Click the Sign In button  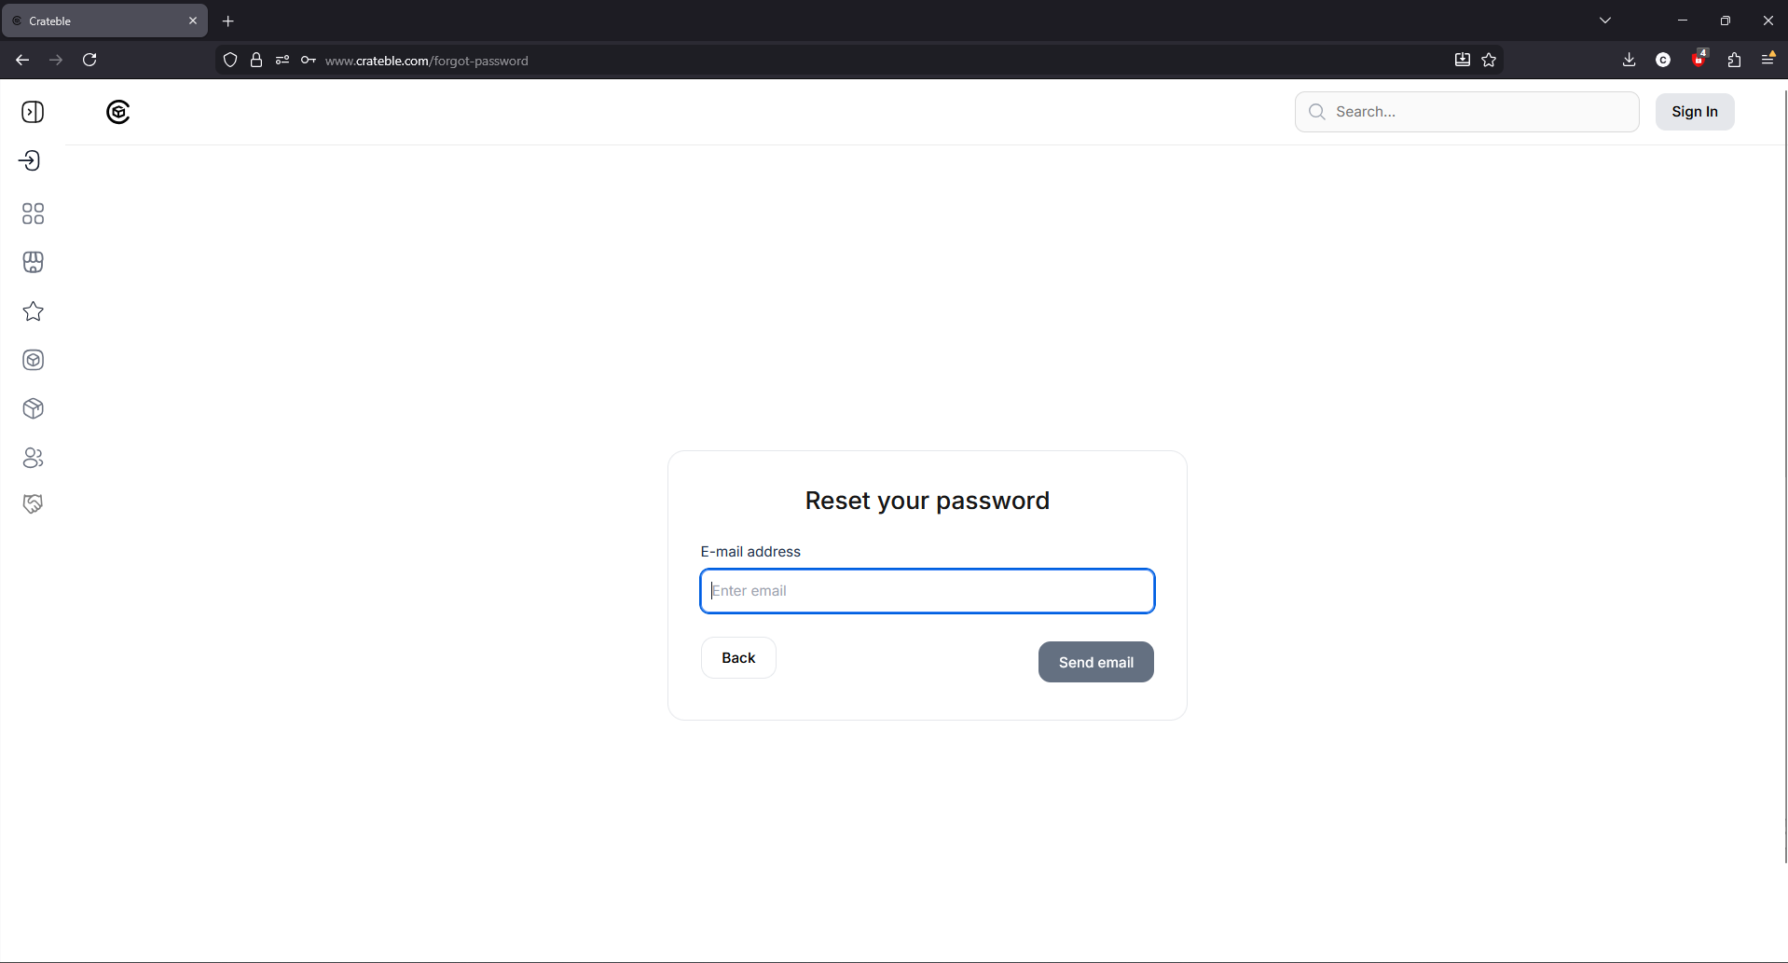1695,112
